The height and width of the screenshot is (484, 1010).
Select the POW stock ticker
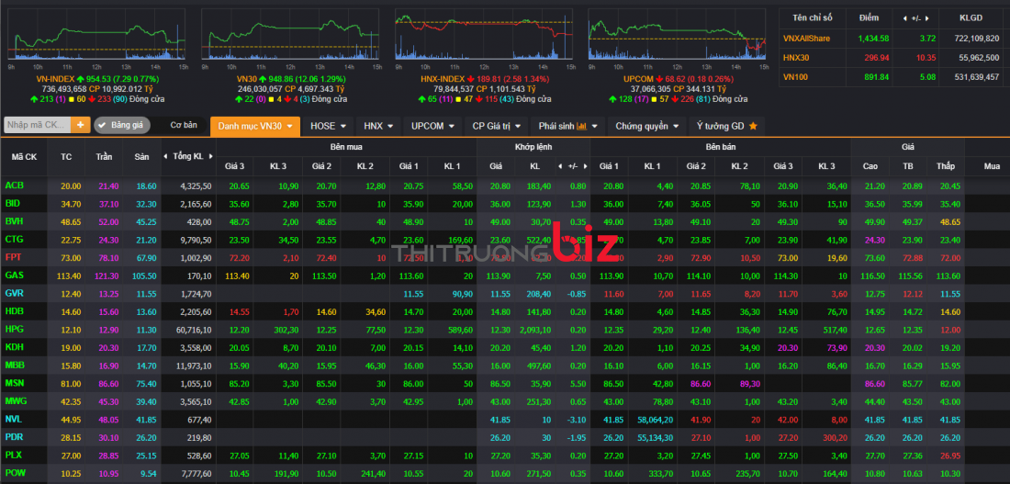(x=15, y=473)
